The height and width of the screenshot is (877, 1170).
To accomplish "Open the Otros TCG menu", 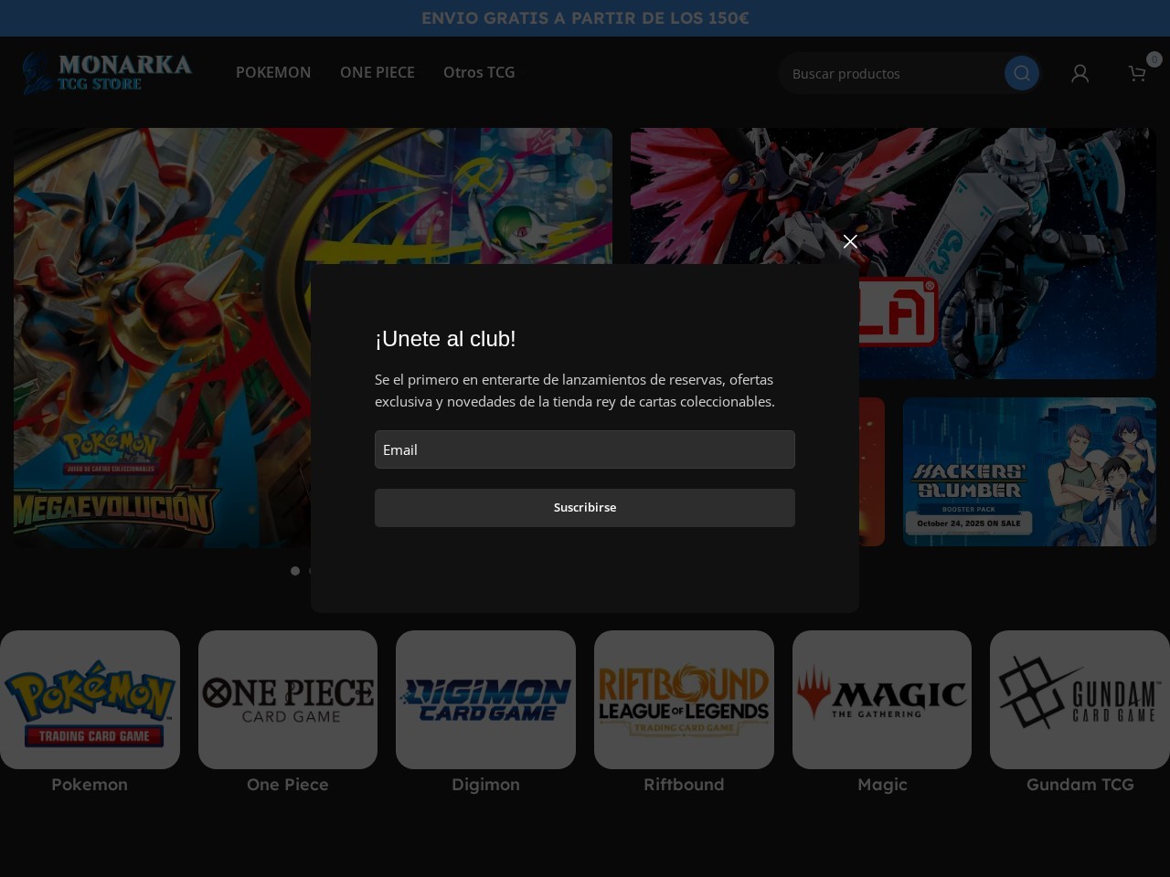I will pos(479,72).
